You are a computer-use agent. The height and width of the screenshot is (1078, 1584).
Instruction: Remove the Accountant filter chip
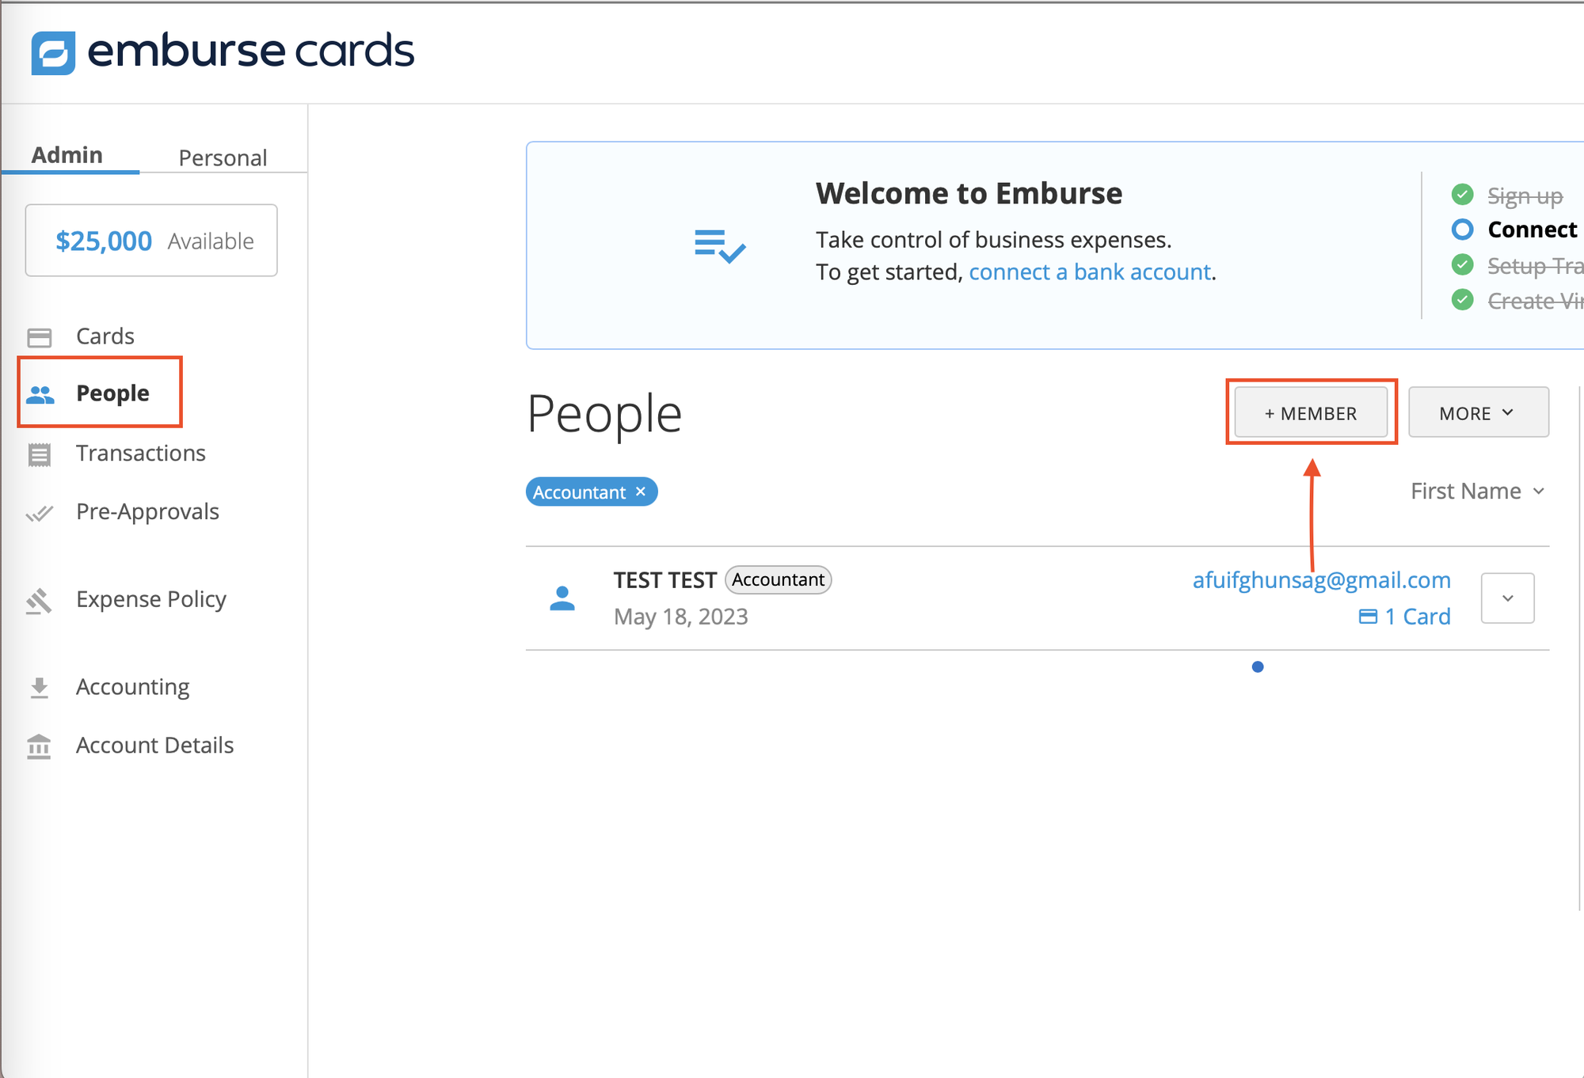pos(640,492)
